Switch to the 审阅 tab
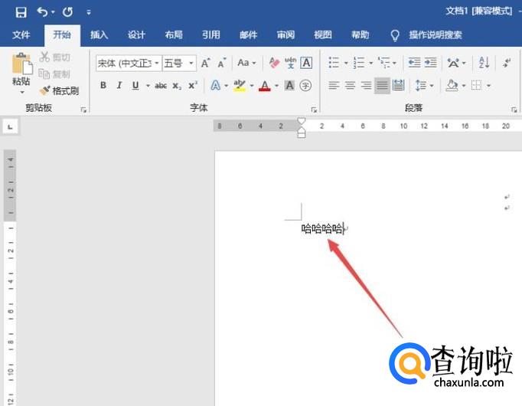The image size is (522, 406). pyautogui.click(x=285, y=34)
